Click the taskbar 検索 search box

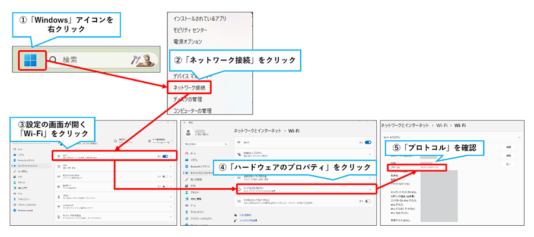[102, 60]
